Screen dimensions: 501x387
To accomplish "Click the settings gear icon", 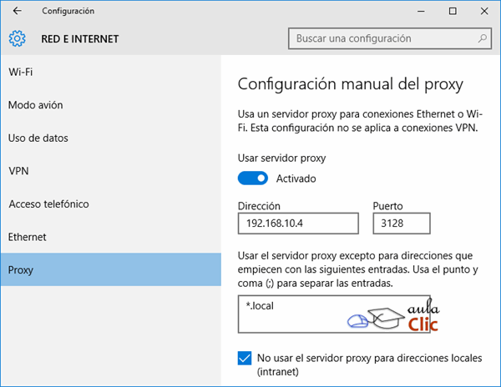I will click(x=17, y=38).
